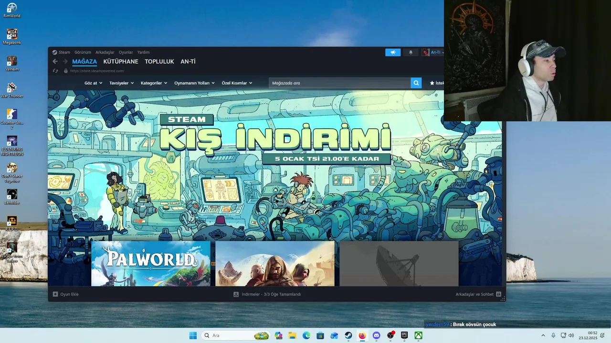Click the taskbar Ara search box
The image size is (611, 343).
tap(236, 335)
